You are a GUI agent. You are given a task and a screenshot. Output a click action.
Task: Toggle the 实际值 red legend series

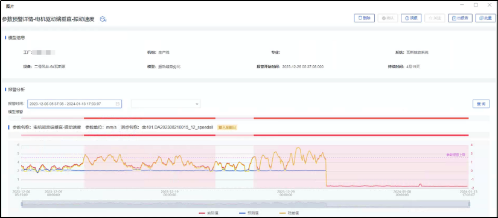(x=206, y=213)
